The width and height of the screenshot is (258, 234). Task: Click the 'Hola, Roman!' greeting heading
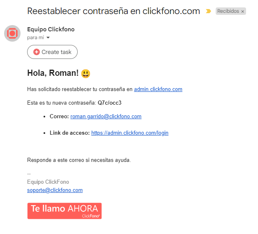53,73
